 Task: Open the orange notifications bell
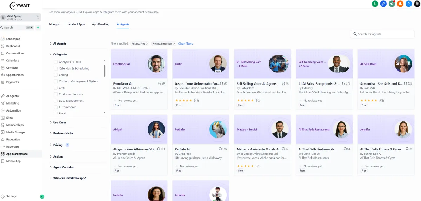click(400, 4)
